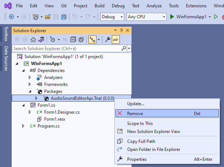Screen dimensions: 224x167
Task: Click the Pending Changes Filter clock icon
Action: (x=53, y=39)
